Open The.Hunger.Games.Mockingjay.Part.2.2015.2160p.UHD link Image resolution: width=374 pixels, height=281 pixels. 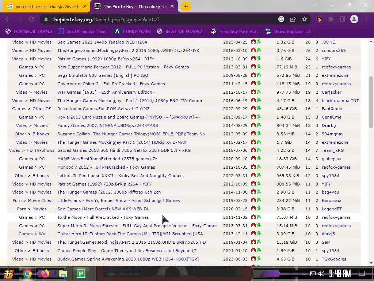point(131,242)
